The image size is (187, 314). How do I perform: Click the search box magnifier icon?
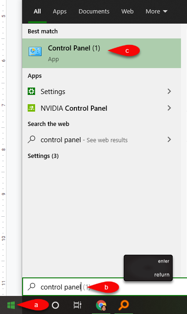tap(31, 287)
